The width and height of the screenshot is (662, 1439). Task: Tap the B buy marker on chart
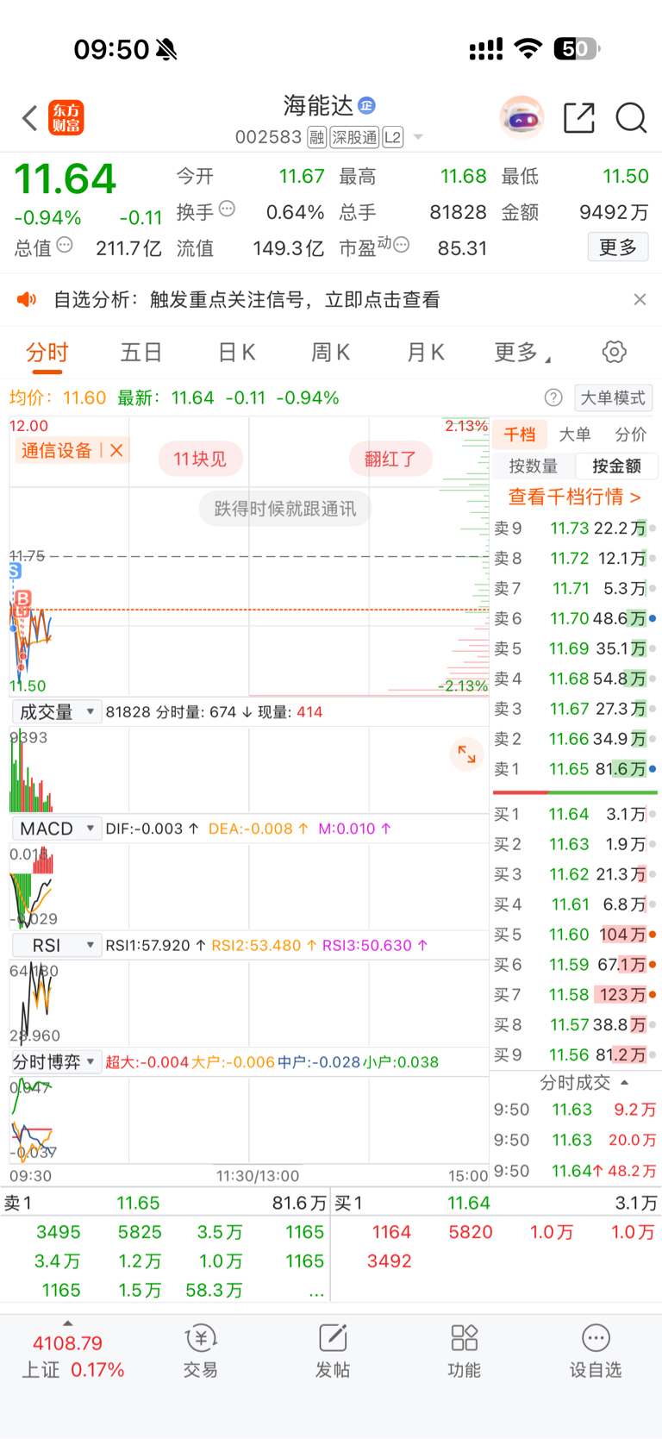(23, 599)
